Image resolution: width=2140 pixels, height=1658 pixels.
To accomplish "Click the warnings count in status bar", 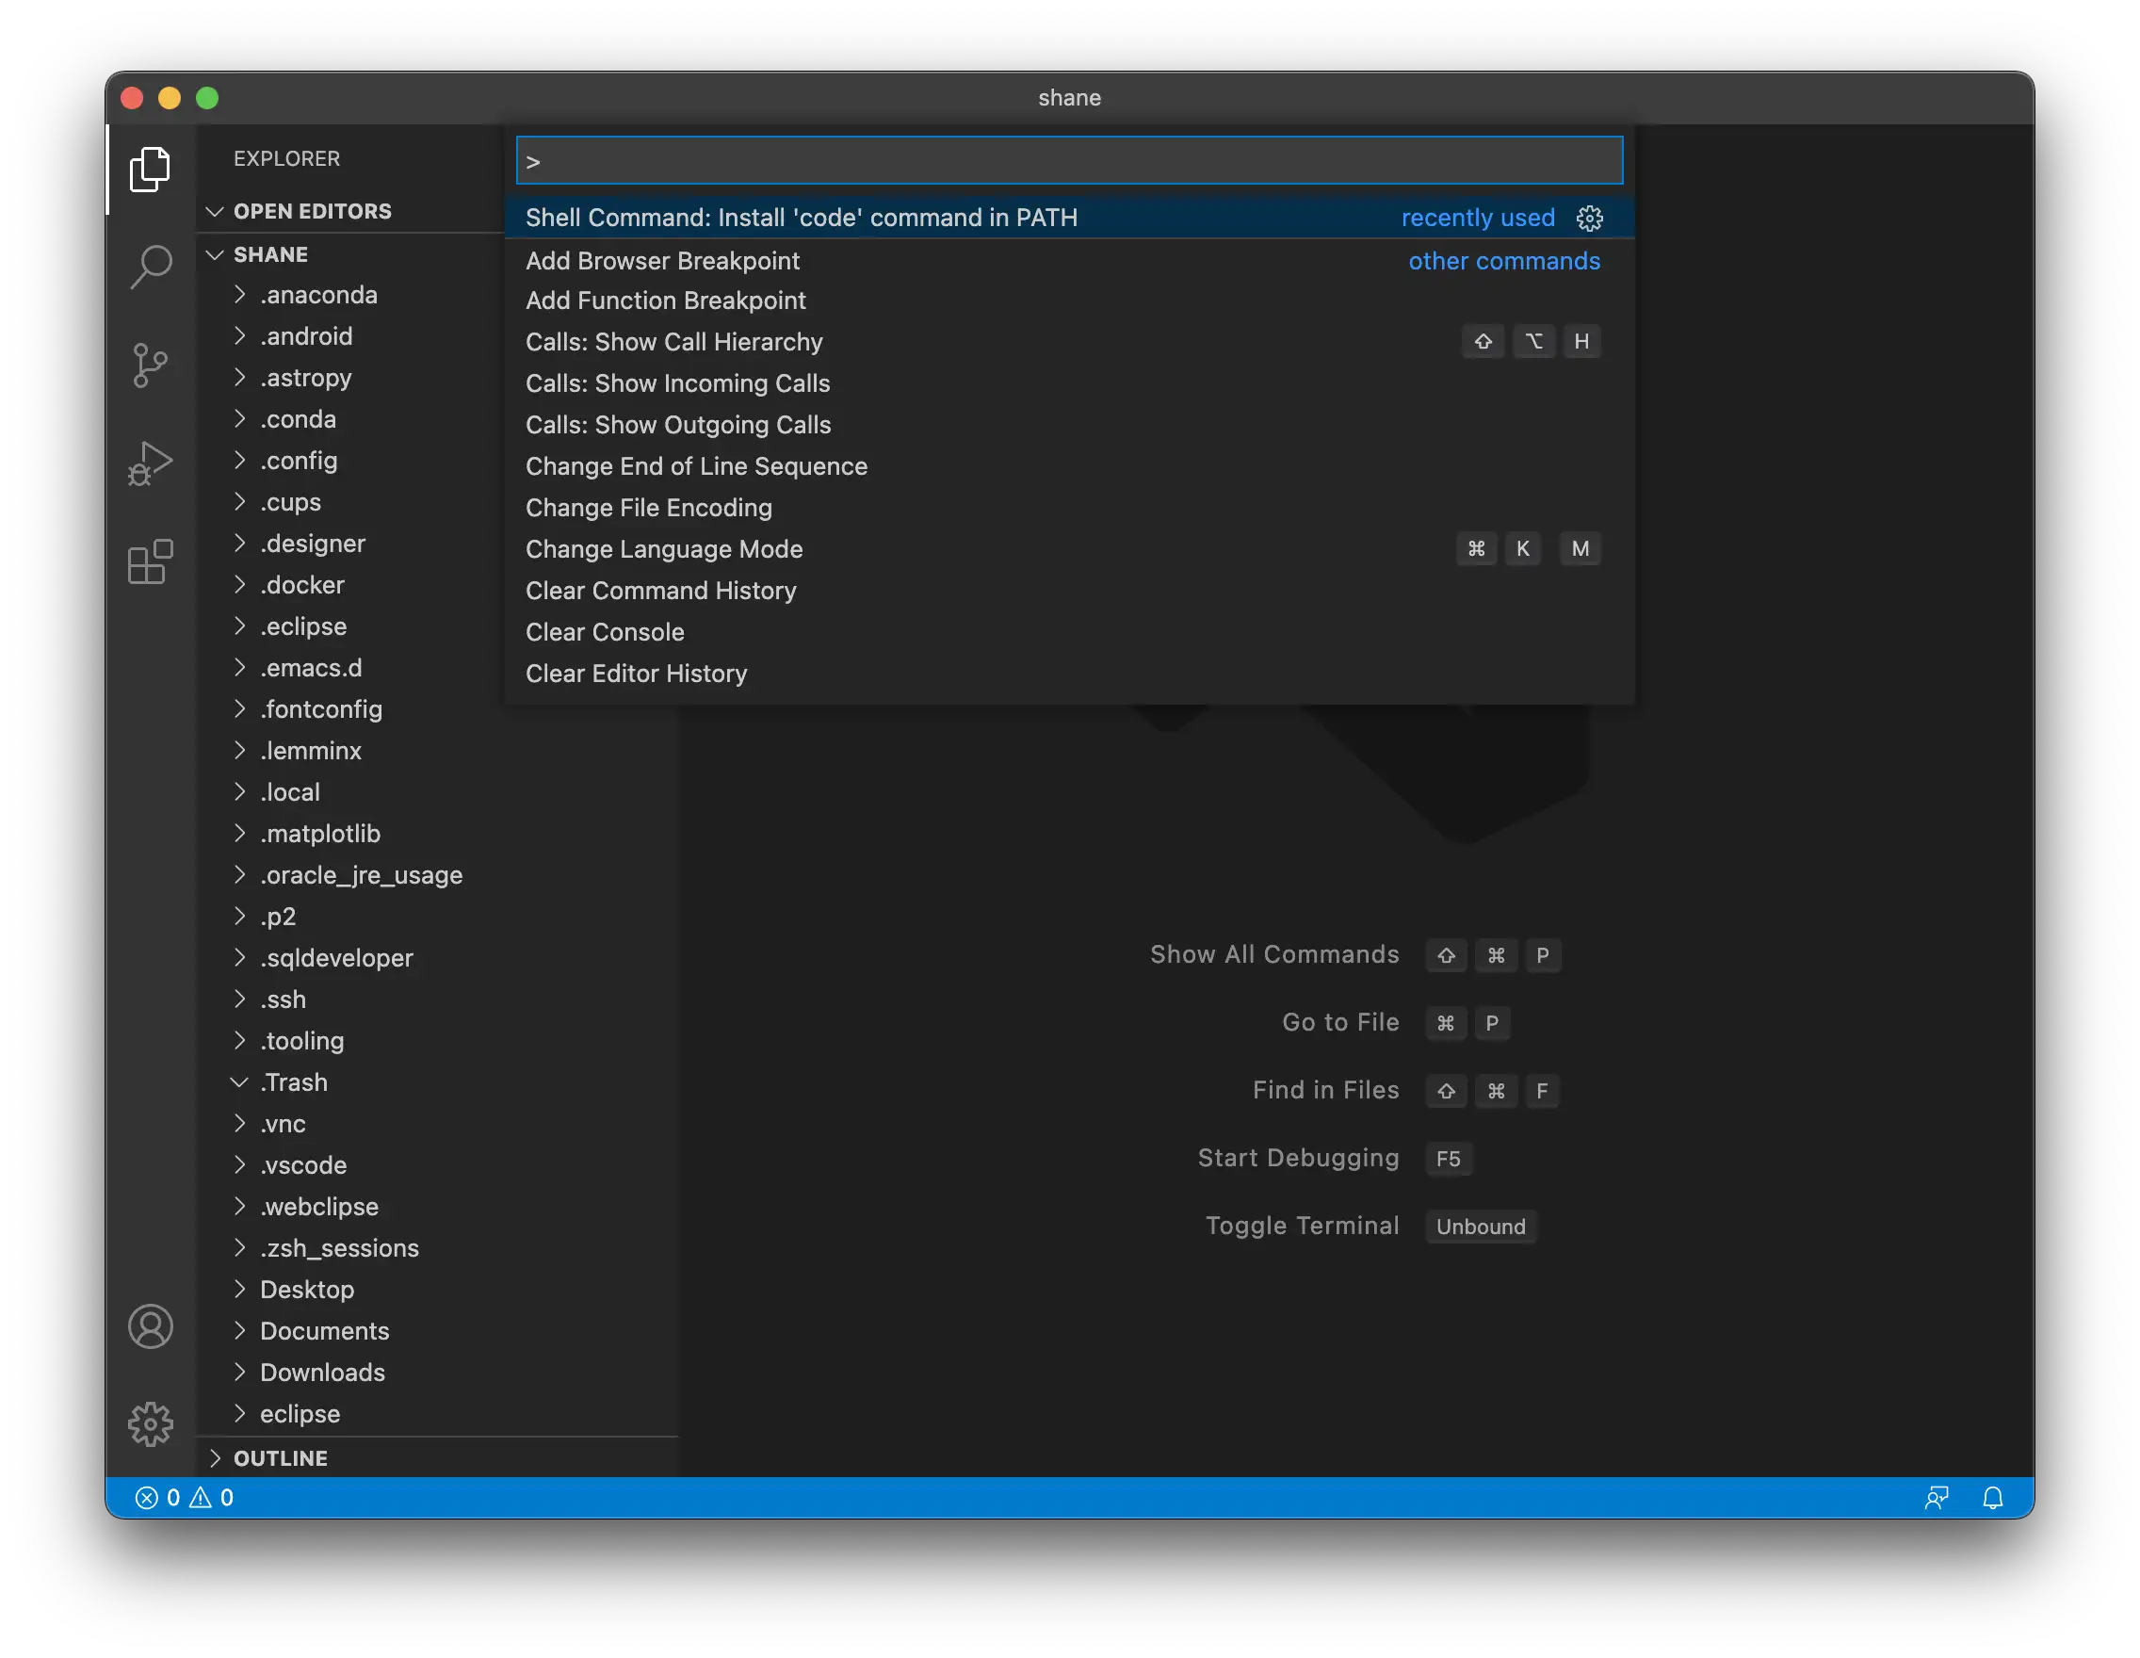I will tap(212, 1497).
